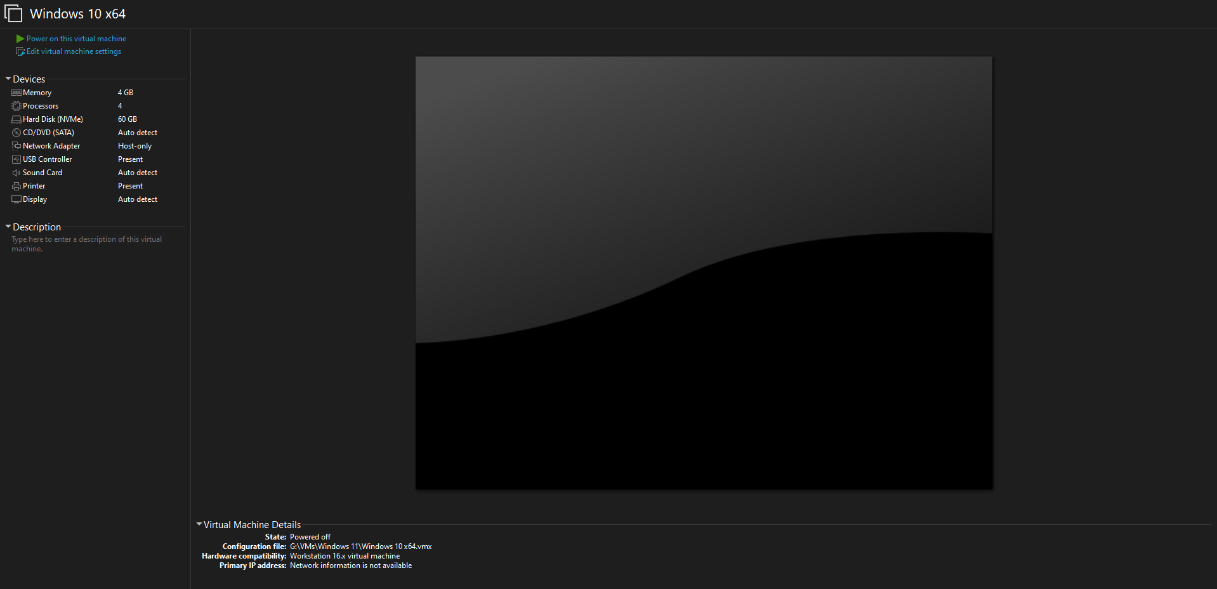Click the Host-only network value
Viewport: 1217px width, 589px height.
tap(135, 146)
